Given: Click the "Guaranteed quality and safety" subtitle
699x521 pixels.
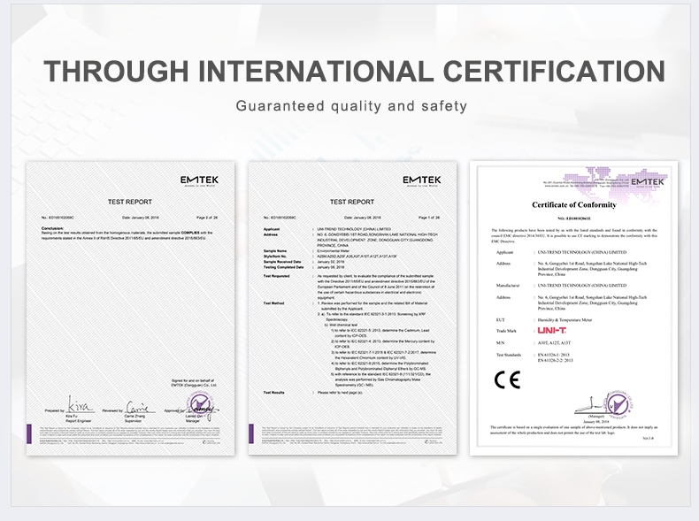Looking at the screenshot, I should (351, 107).
